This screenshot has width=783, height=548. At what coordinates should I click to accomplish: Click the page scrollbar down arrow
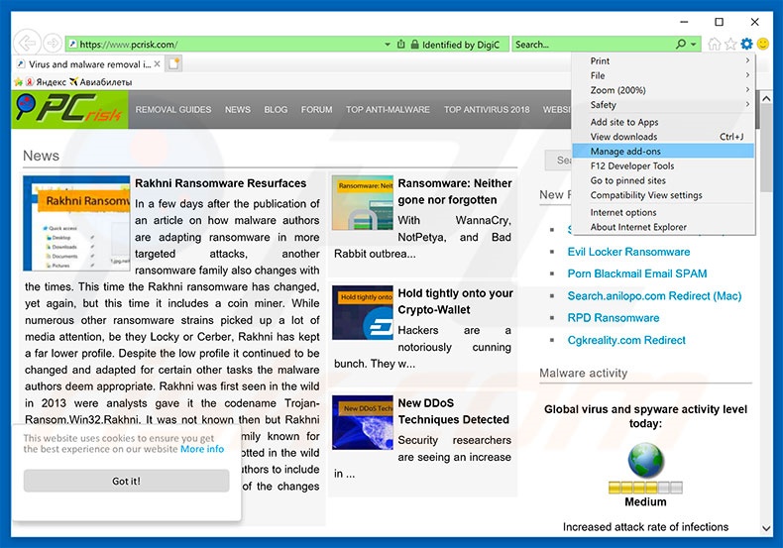(765, 528)
